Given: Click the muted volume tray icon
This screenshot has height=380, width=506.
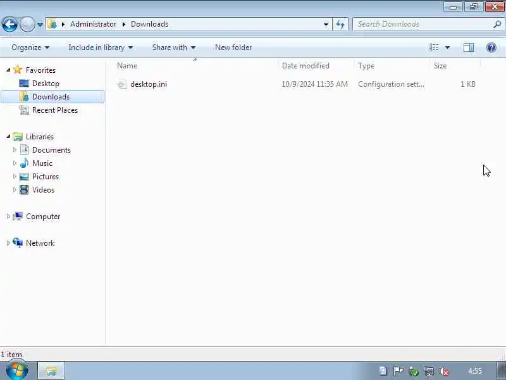Looking at the screenshot, I should point(444,371).
